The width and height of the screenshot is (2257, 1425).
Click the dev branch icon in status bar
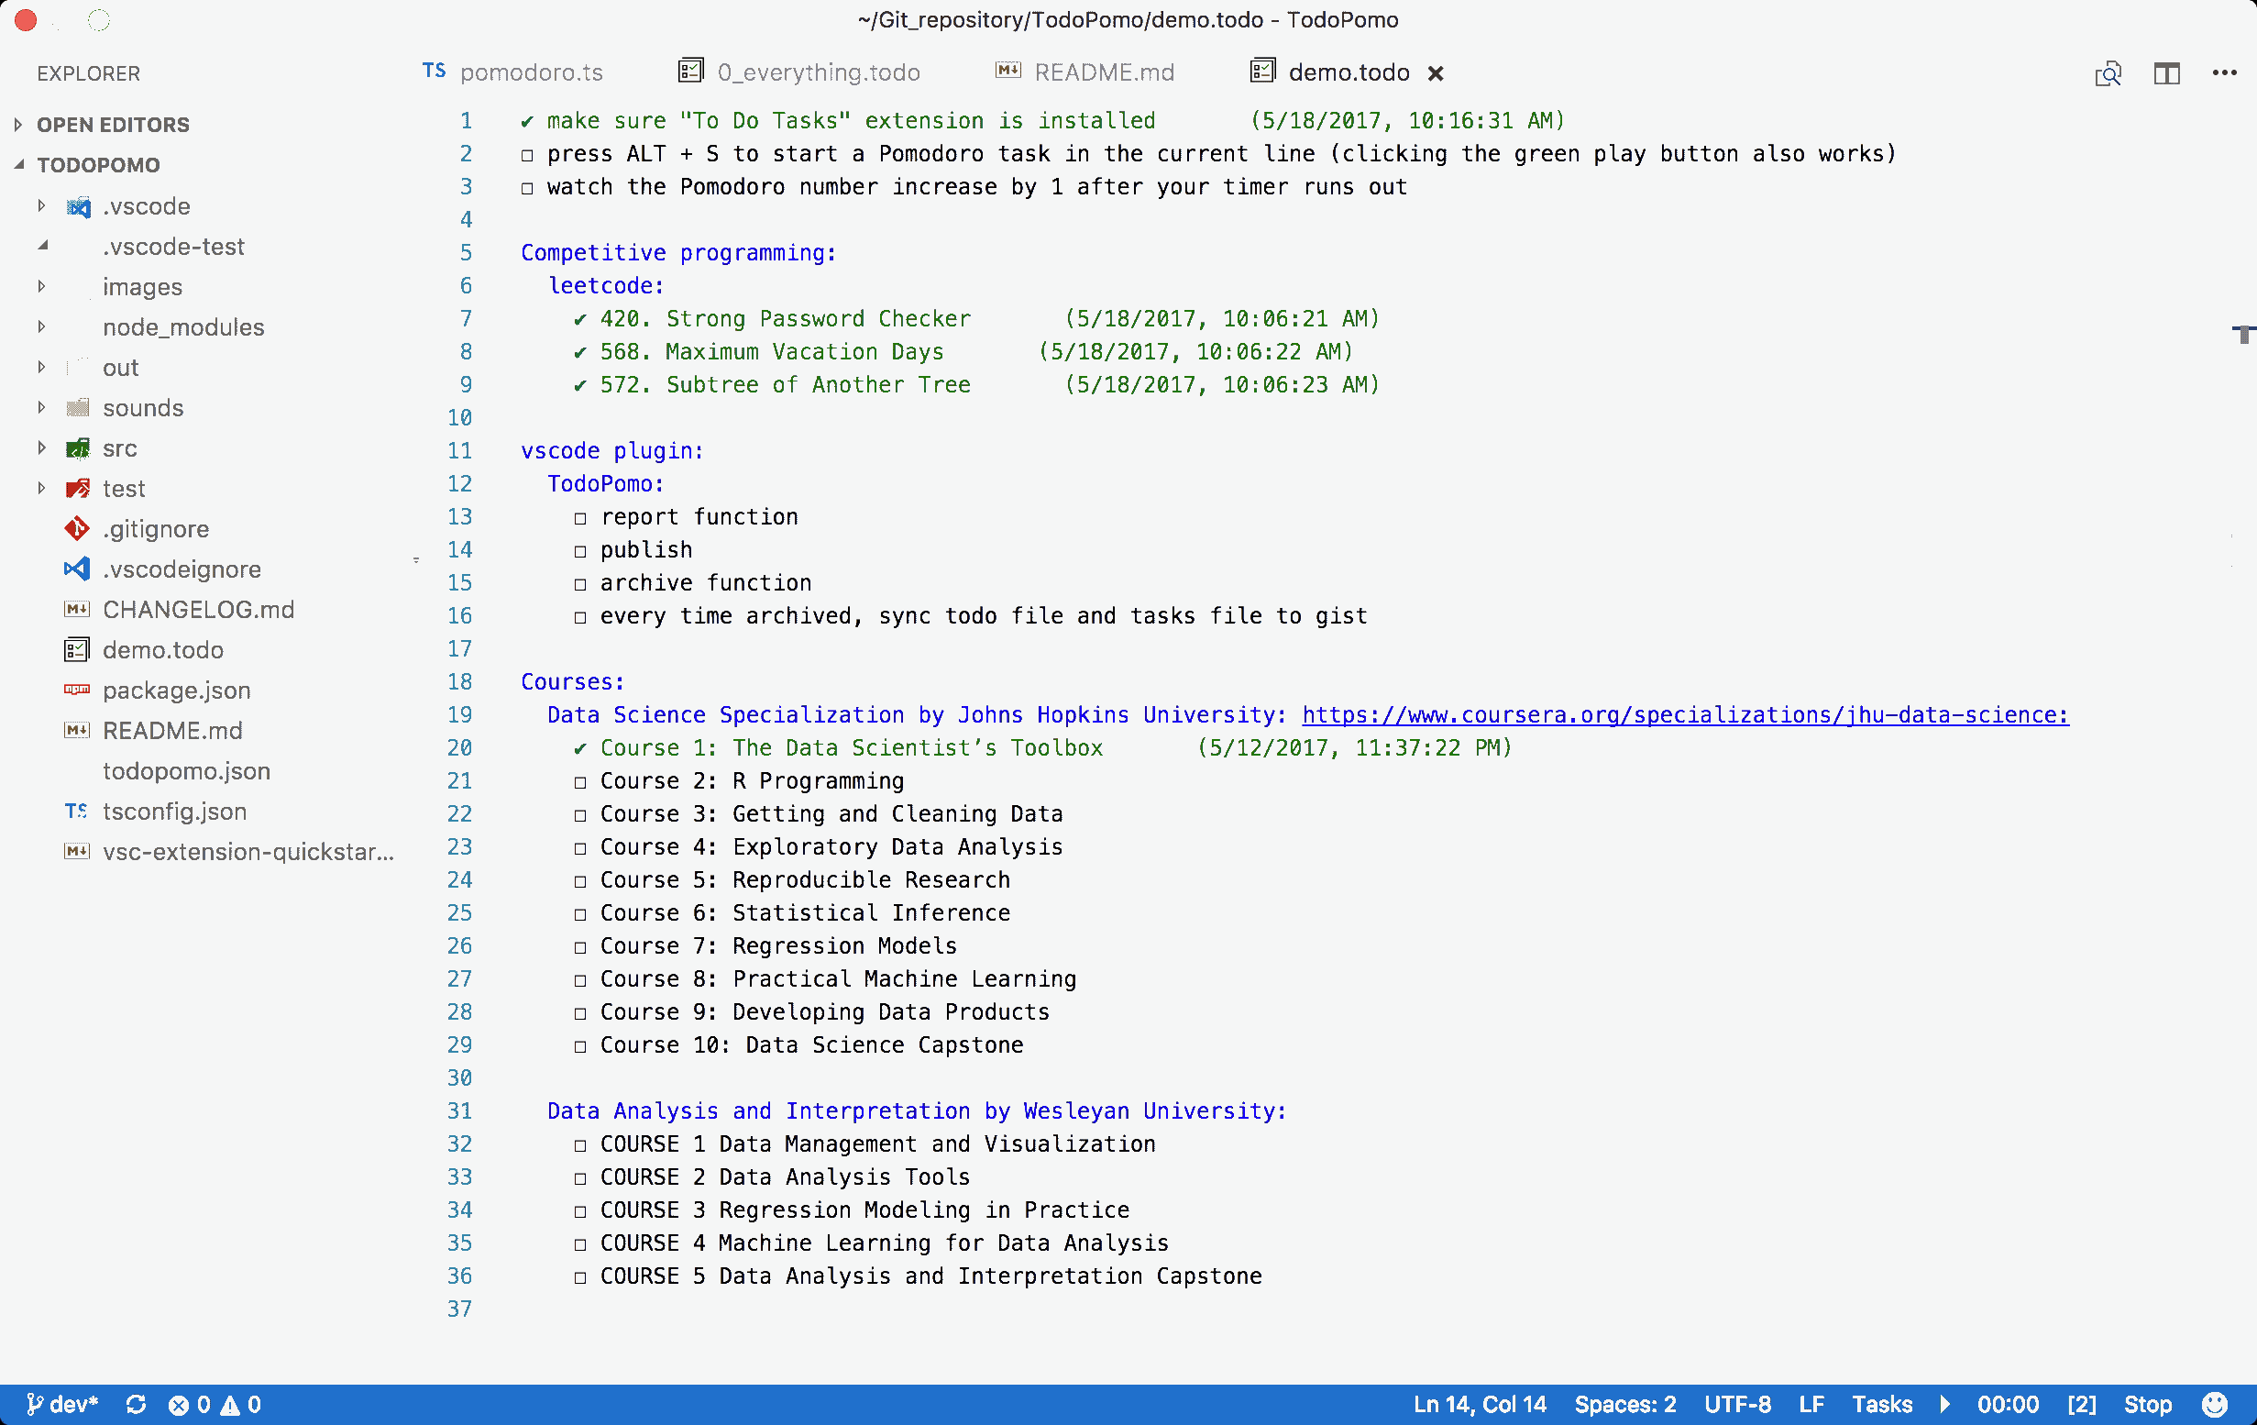[35, 1405]
